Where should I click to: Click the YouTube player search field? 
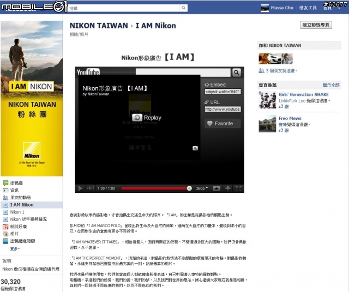[183, 72]
